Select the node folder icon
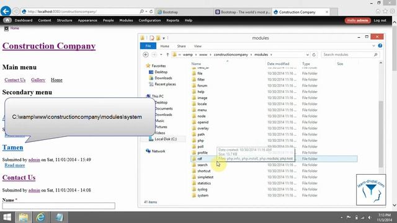 point(194,116)
